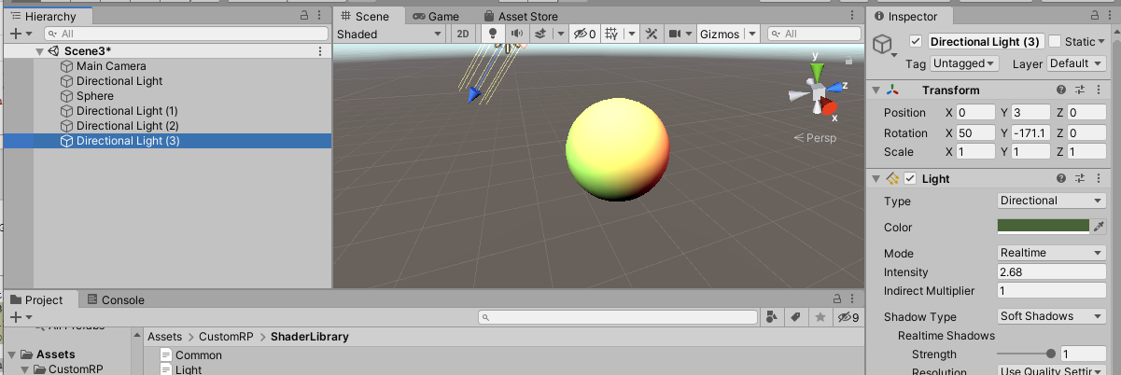This screenshot has width=1121, height=375.
Task: Disable the Directional Light (3) active checkbox
Action: 915,42
